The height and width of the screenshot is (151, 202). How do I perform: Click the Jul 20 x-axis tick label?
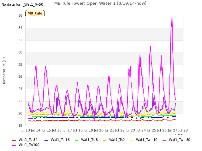(x=99, y=130)
